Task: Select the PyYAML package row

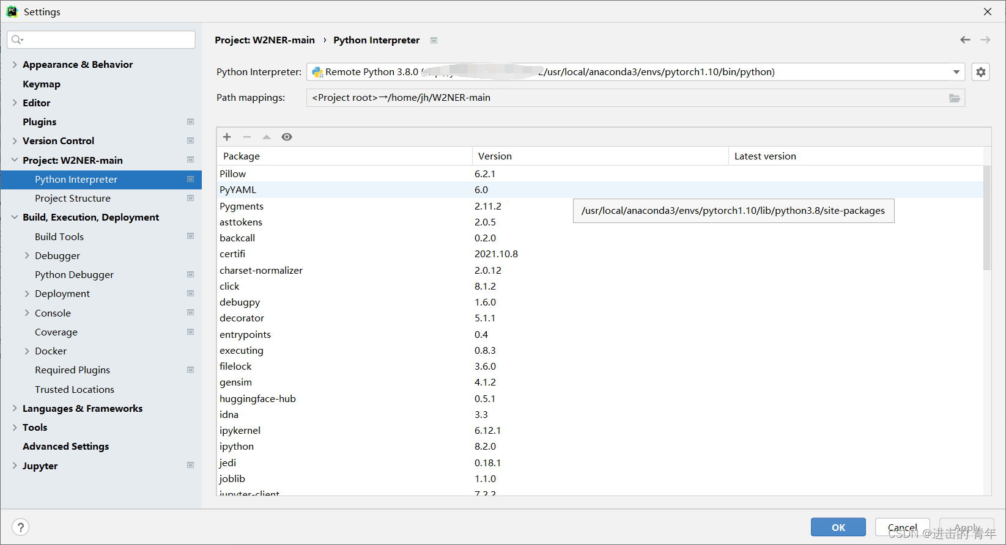Action: [x=600, y=190]
